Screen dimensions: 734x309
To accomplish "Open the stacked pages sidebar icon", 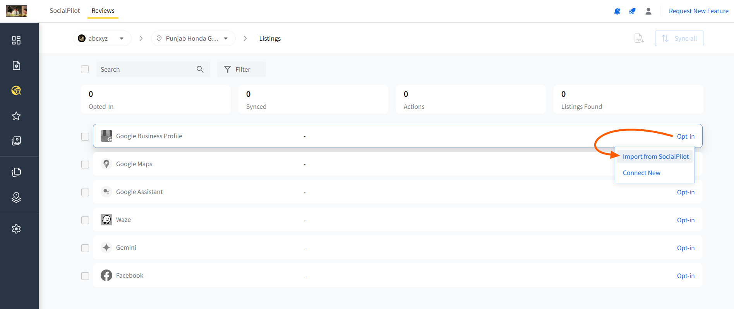I will (16, 172).
